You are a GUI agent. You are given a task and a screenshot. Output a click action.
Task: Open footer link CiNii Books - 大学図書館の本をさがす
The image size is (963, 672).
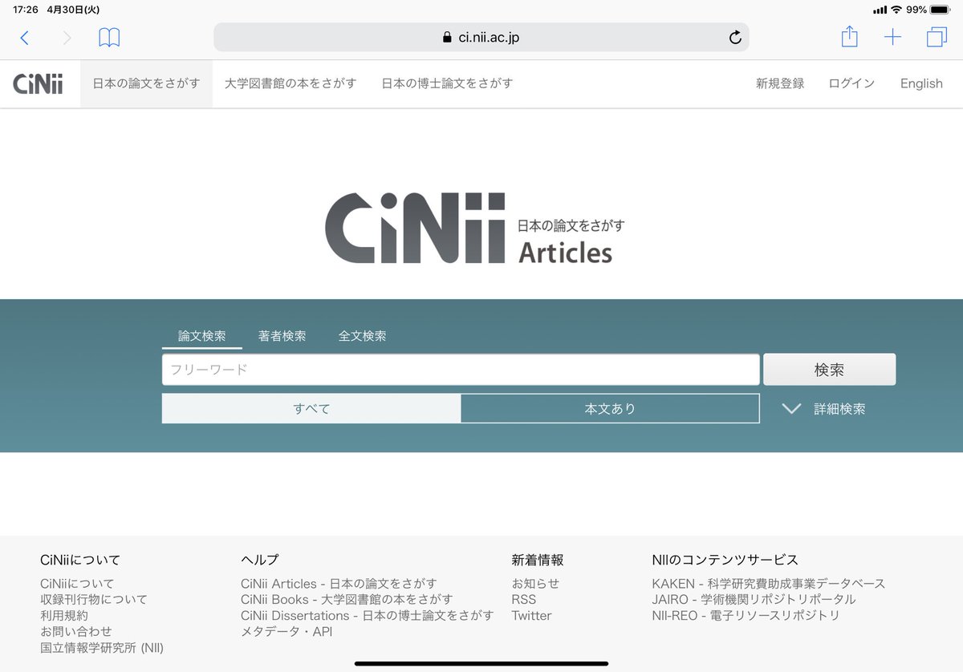pyautogui.click(x=347, y=599)
